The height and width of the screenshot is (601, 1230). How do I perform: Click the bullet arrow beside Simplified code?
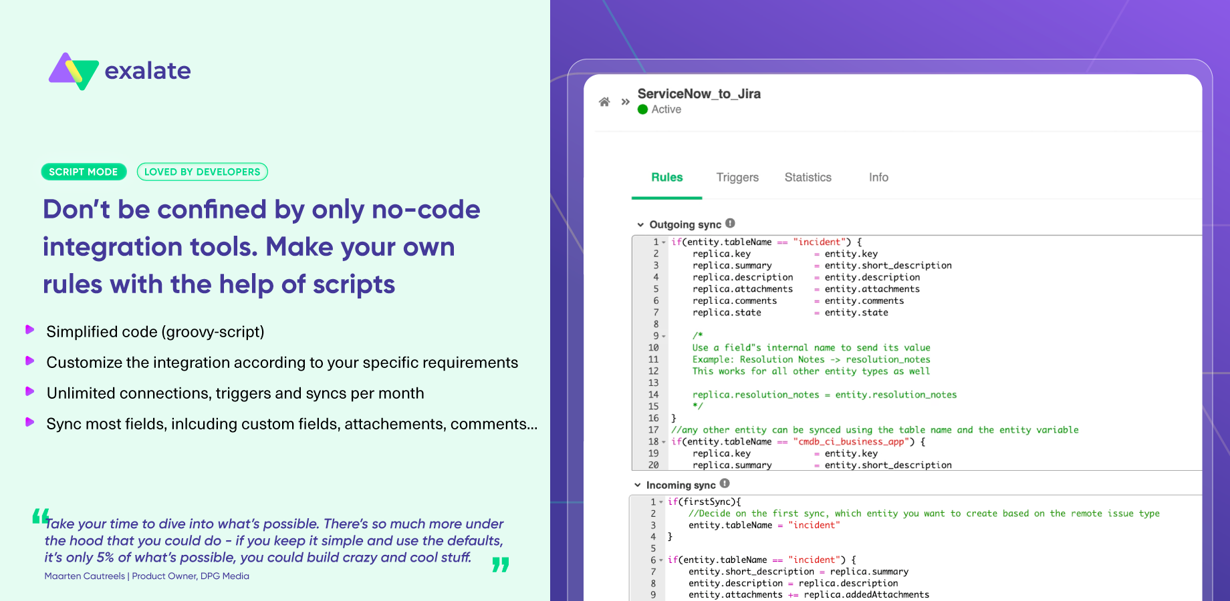pos(29,330)
